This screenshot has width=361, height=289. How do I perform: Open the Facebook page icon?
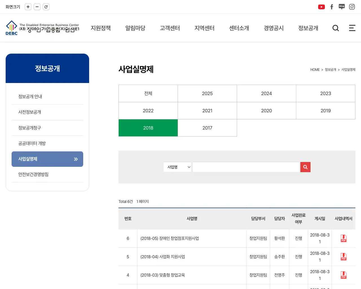tap(332, 7)
